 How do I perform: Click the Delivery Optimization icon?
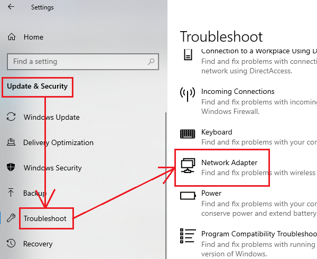coord(11,142)
